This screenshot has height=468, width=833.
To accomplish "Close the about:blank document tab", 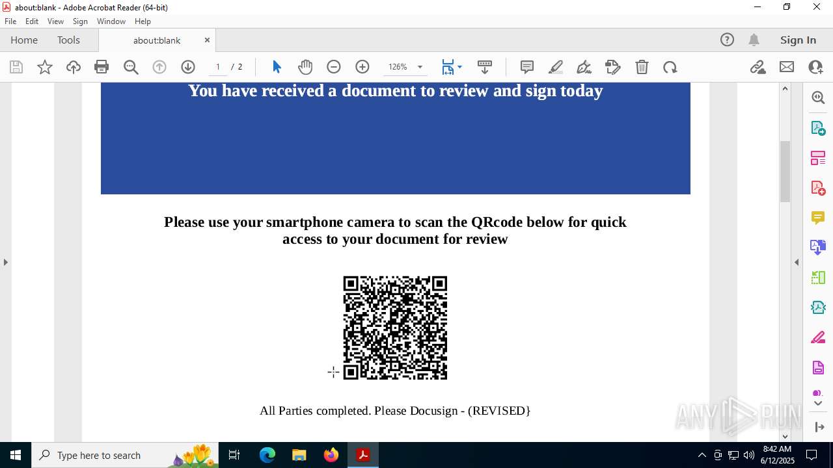I will [x=207, y=40].
